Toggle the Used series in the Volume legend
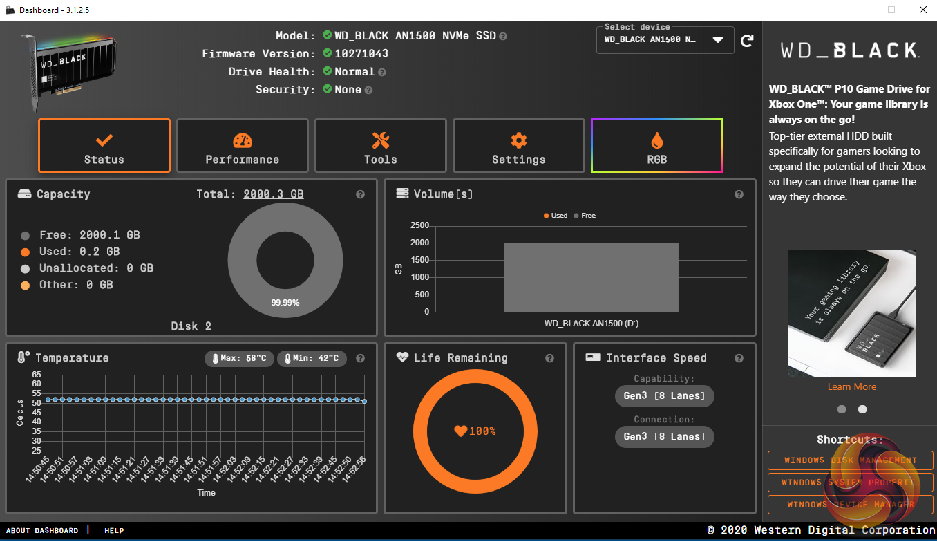The width and height of the screenshot is (937, 542). point(556,216)
